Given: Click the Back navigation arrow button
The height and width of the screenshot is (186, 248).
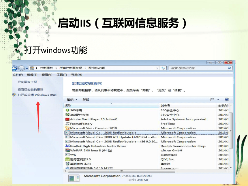Looking at the screenshot, I should (x=15, y=68).
